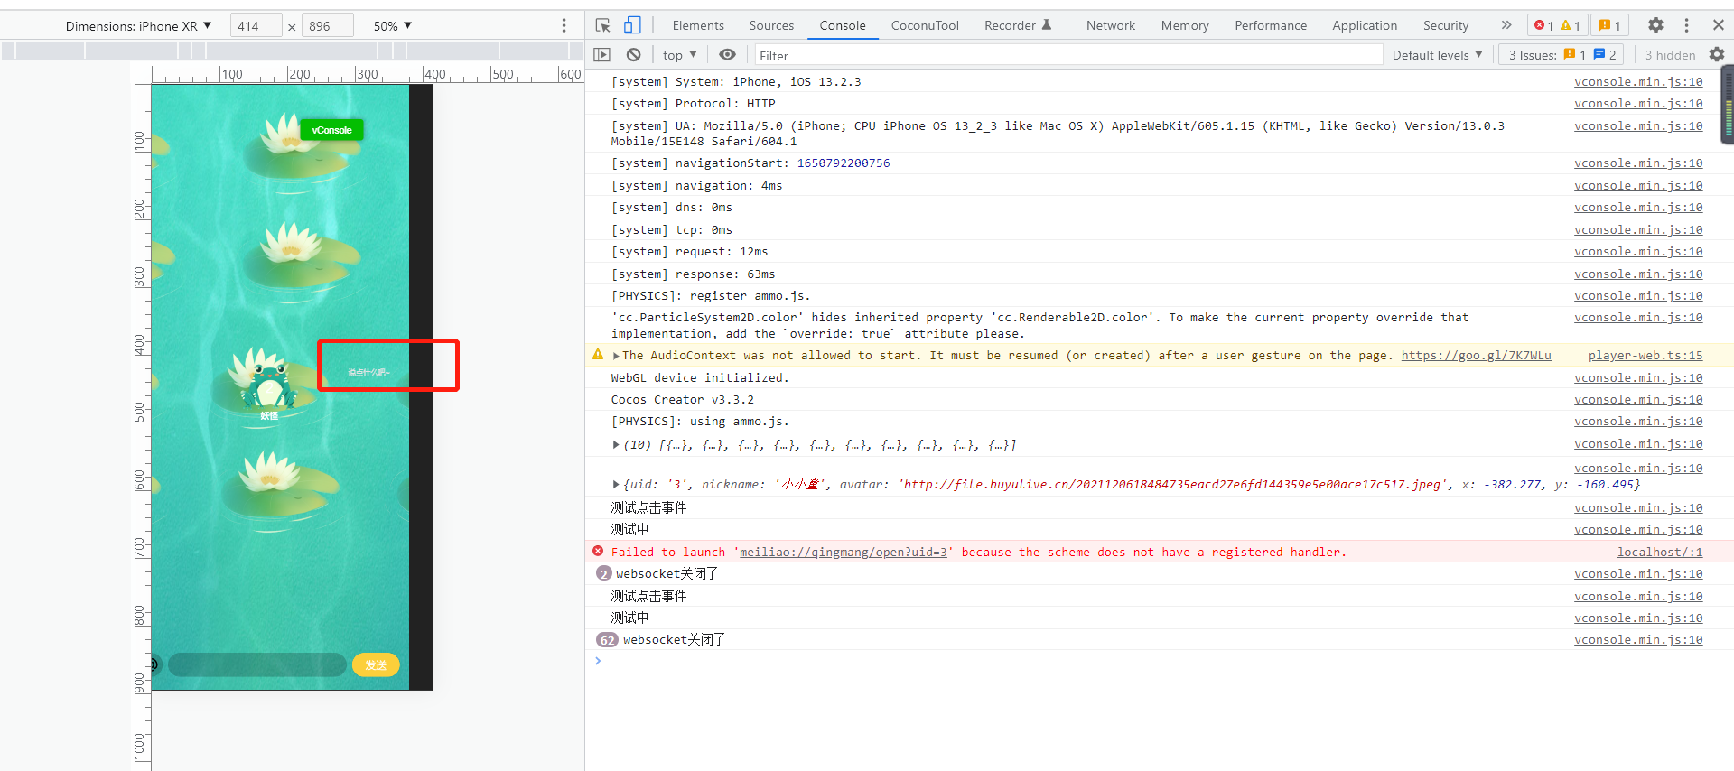The width and height of the screenshot is (1734, 771).
Task: Open the player-web.ts:15 source link
Action: tap(1645, 356)
